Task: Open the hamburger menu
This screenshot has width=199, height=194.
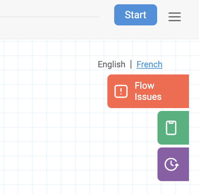Action: pyautogui.click(x=175, y=17)
